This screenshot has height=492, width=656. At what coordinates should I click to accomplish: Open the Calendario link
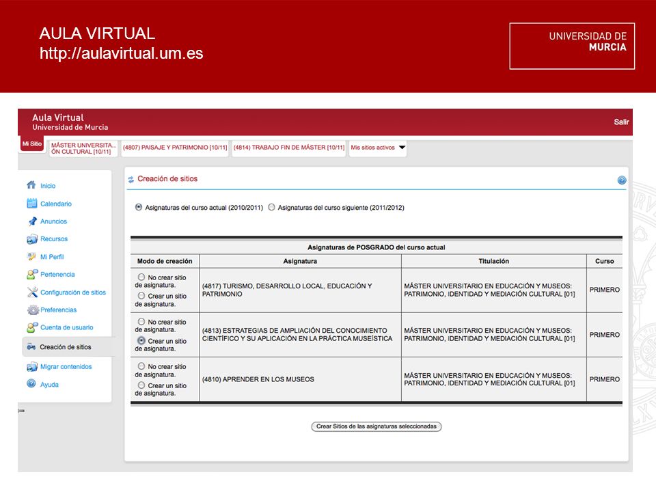56,204
